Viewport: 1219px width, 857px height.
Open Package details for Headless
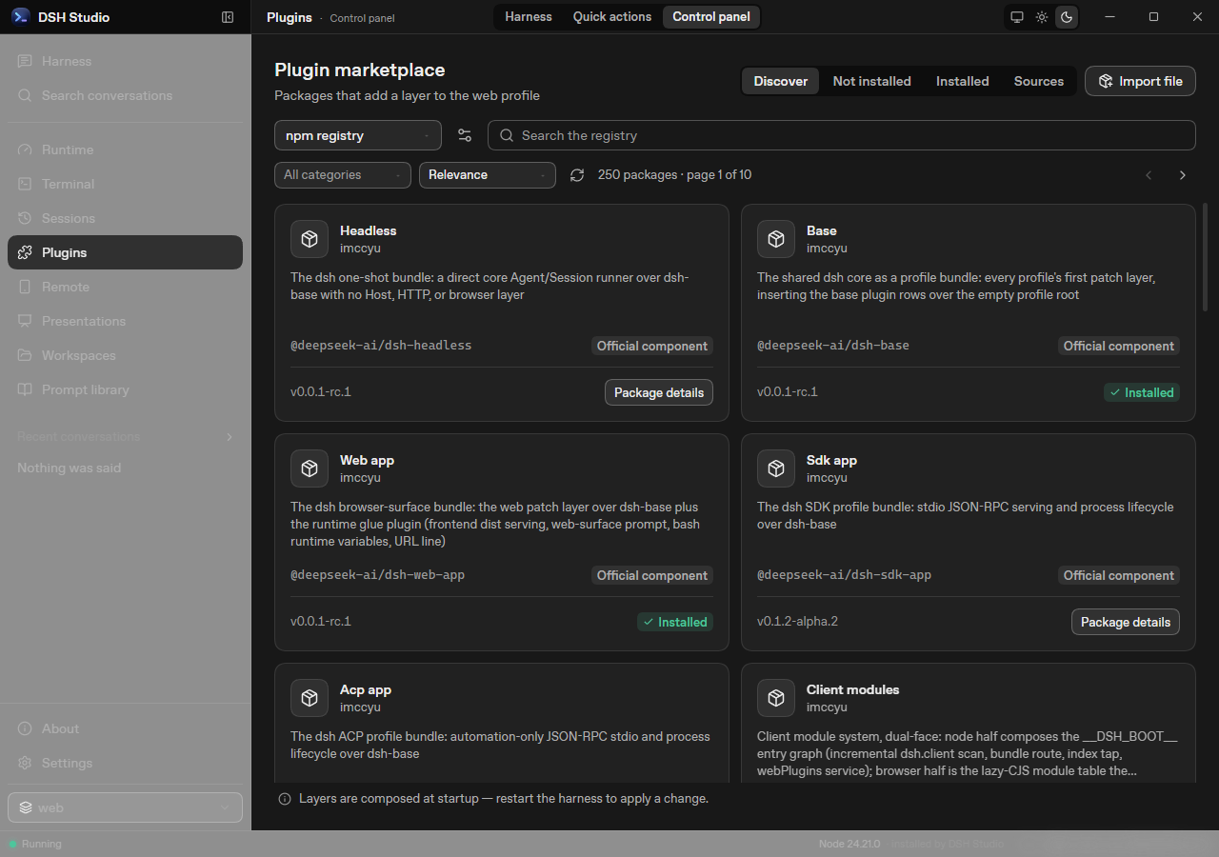pos(659,392)
